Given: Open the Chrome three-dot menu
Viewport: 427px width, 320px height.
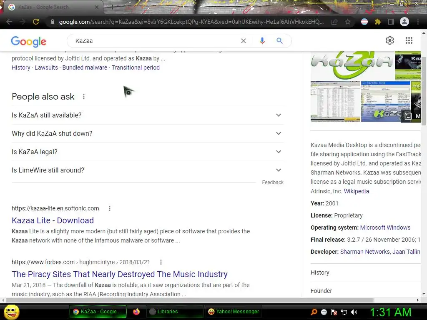Looking at the screenshot, I should [x=418, y=22].
